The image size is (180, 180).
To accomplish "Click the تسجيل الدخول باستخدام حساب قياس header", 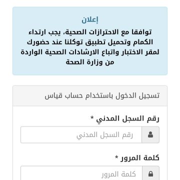I will coord(102,96).
